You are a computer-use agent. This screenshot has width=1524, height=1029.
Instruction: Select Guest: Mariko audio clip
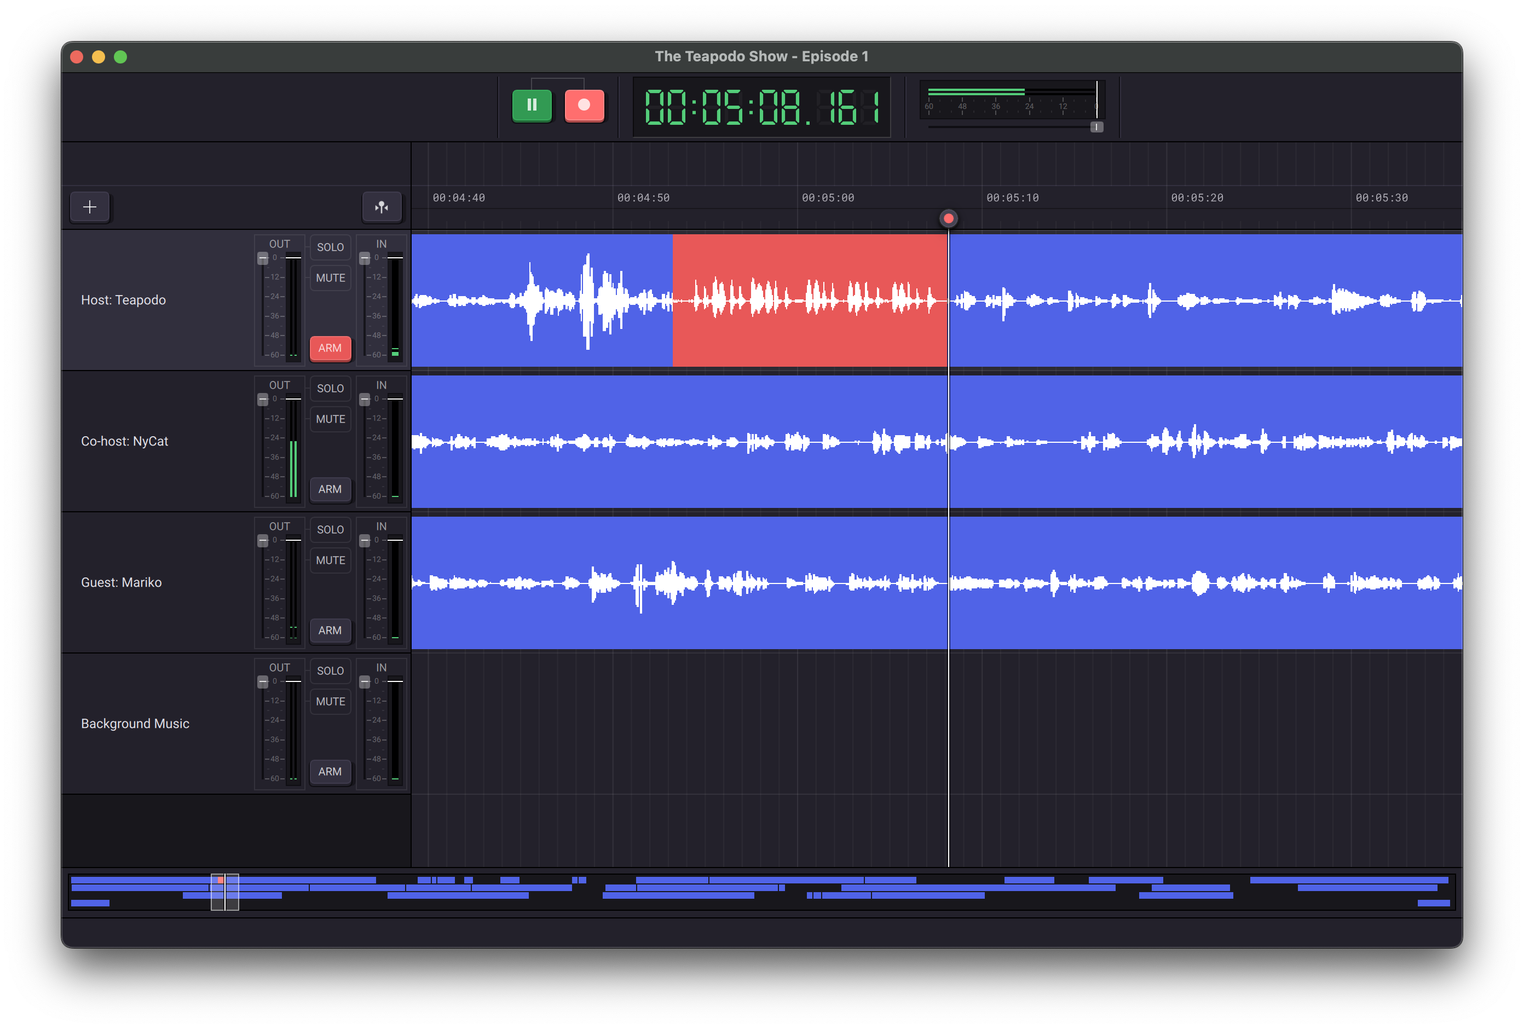click(937, 583)
